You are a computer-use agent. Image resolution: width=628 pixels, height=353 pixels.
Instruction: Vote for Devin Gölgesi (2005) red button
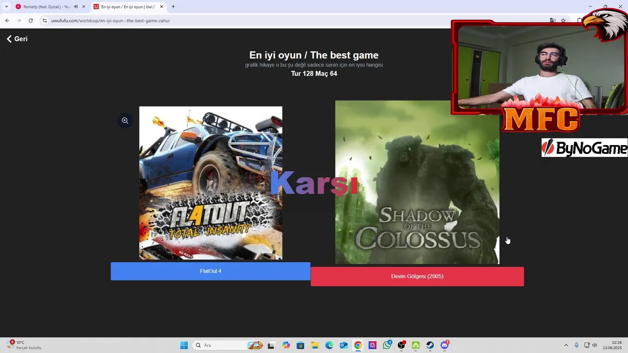(x=417, y=277)
